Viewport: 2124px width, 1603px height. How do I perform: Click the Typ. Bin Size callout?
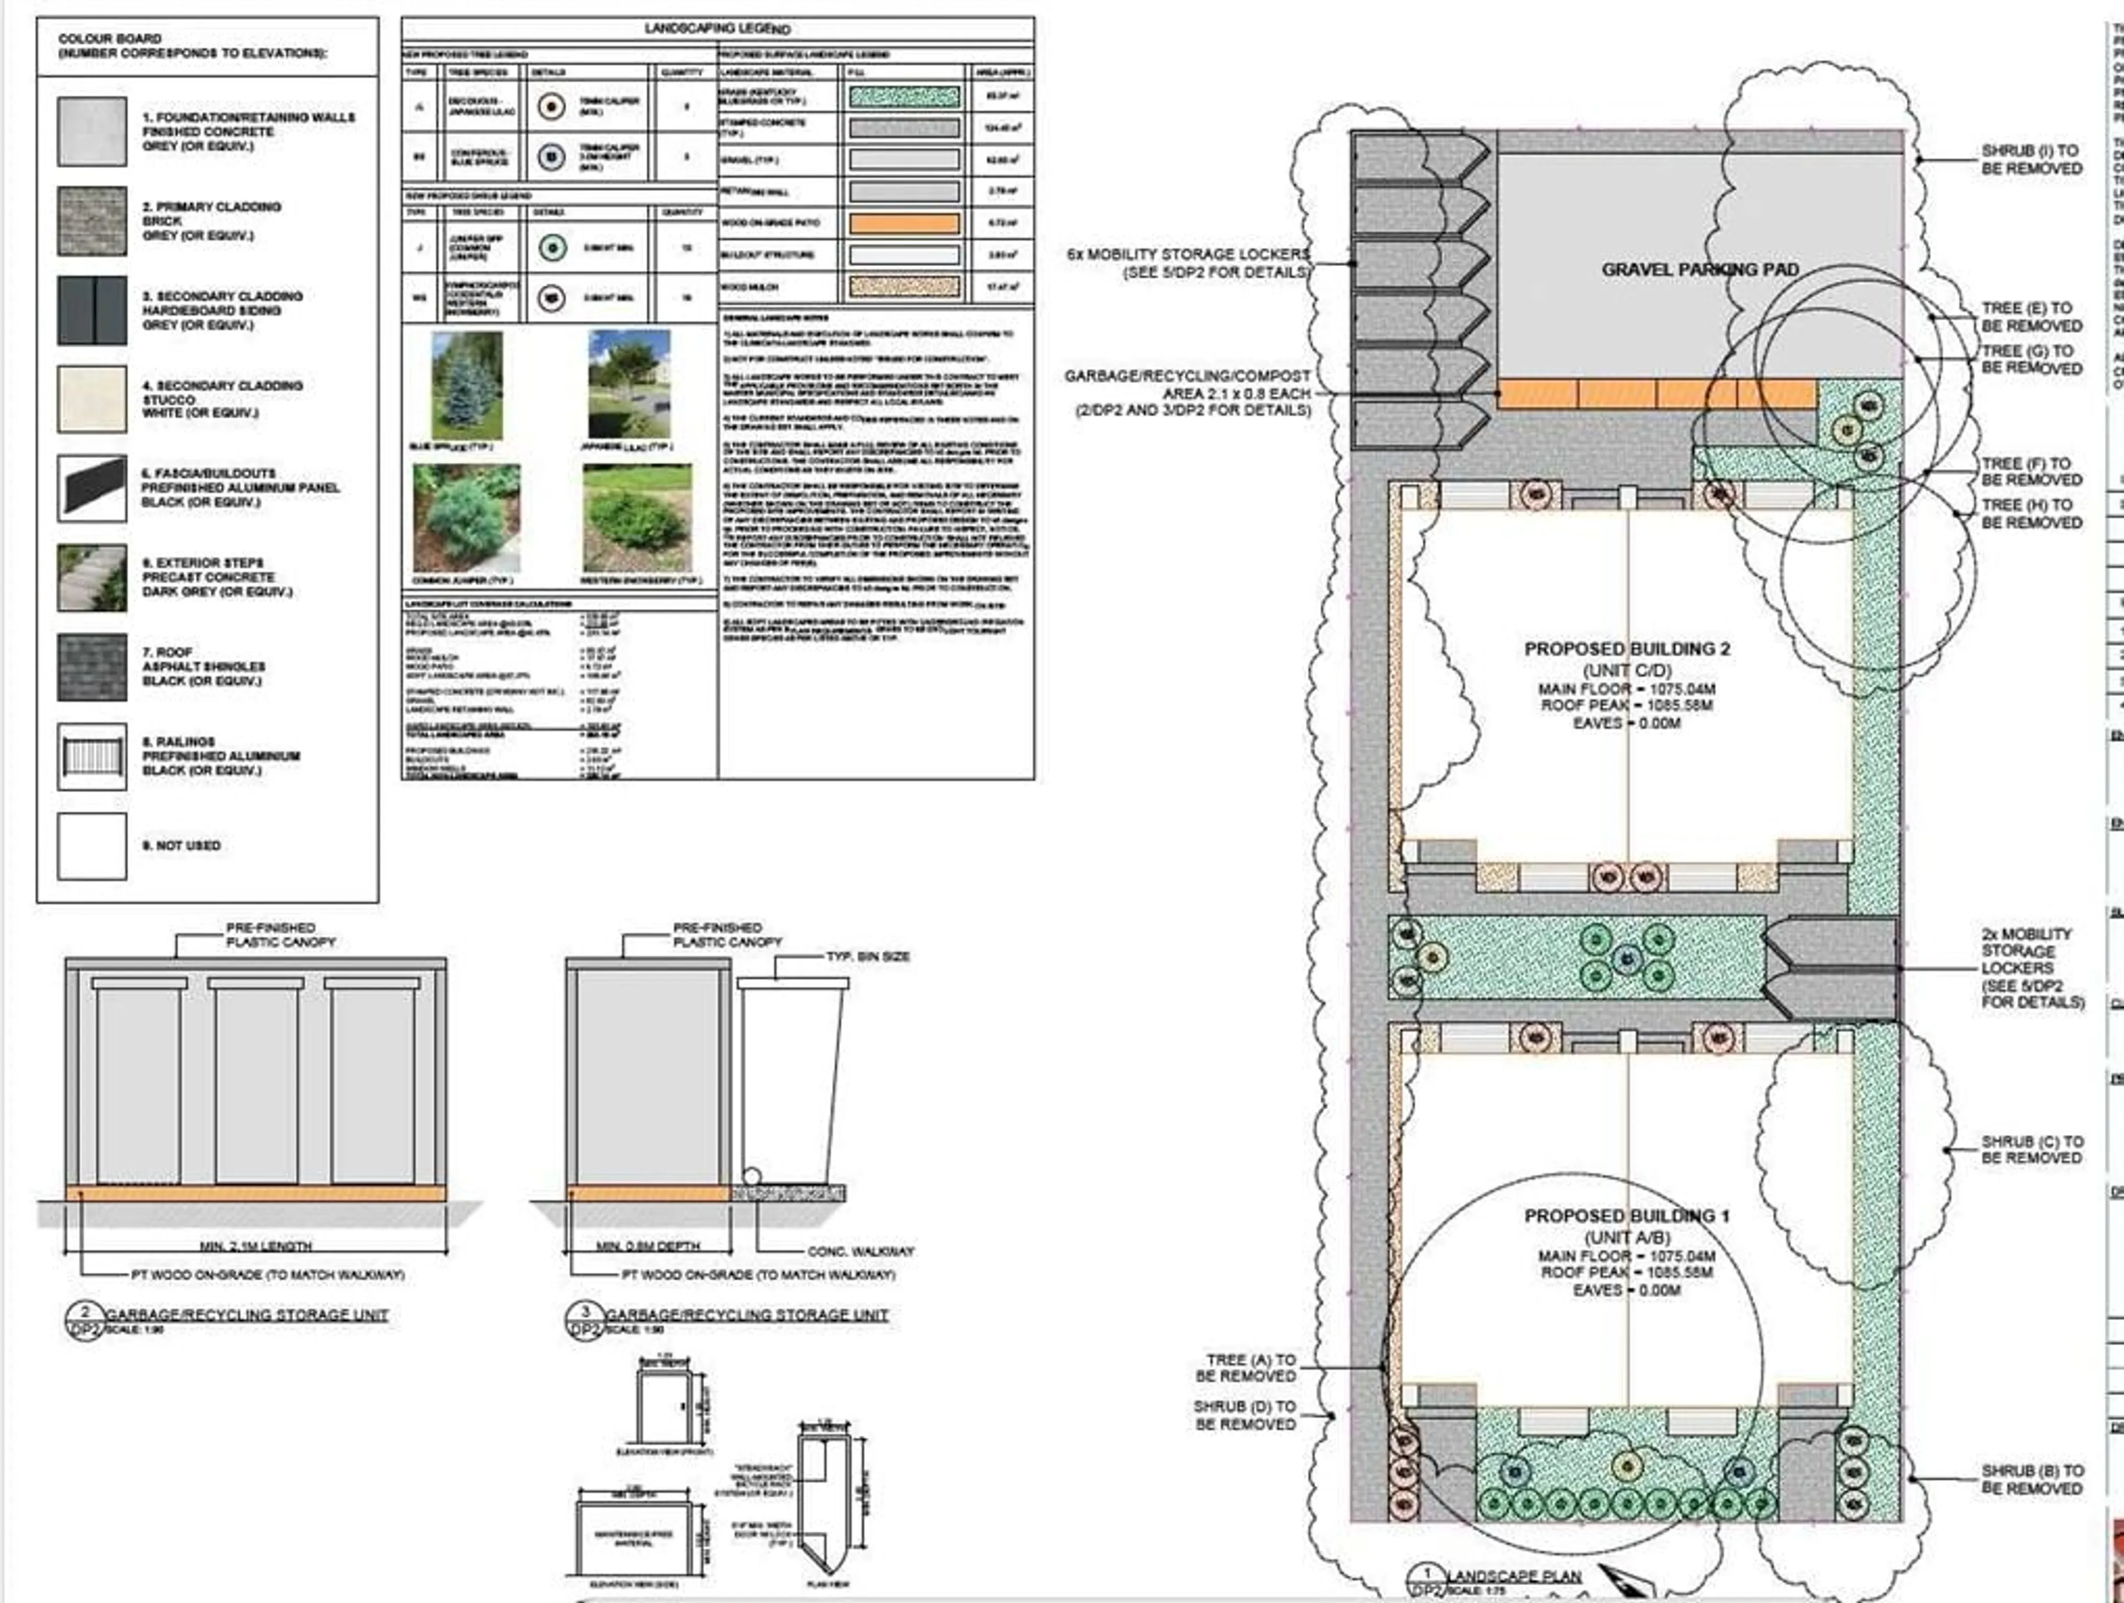point(868,957)
